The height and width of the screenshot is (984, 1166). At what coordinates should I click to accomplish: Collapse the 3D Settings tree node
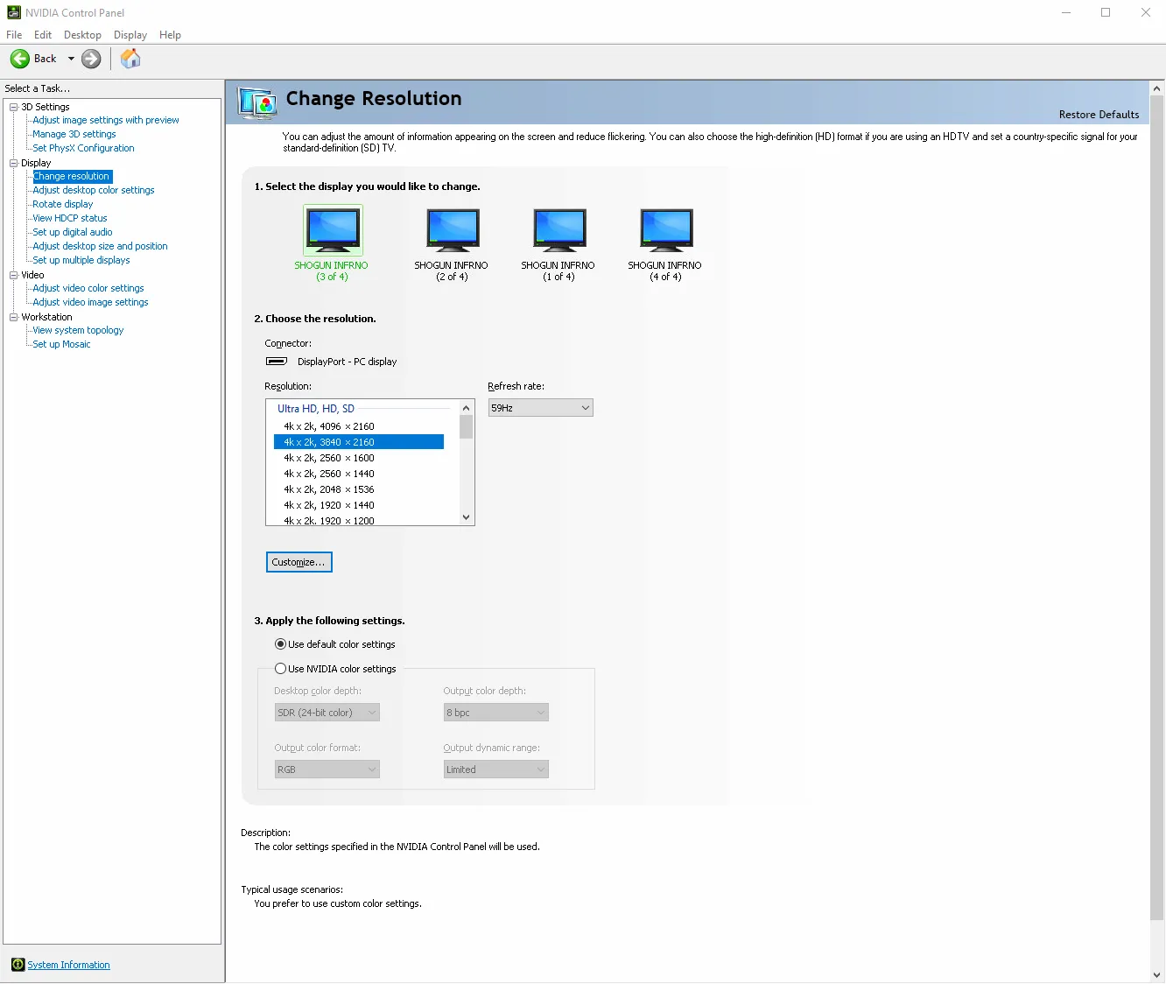pyautogui.click(x=14, y=107)
